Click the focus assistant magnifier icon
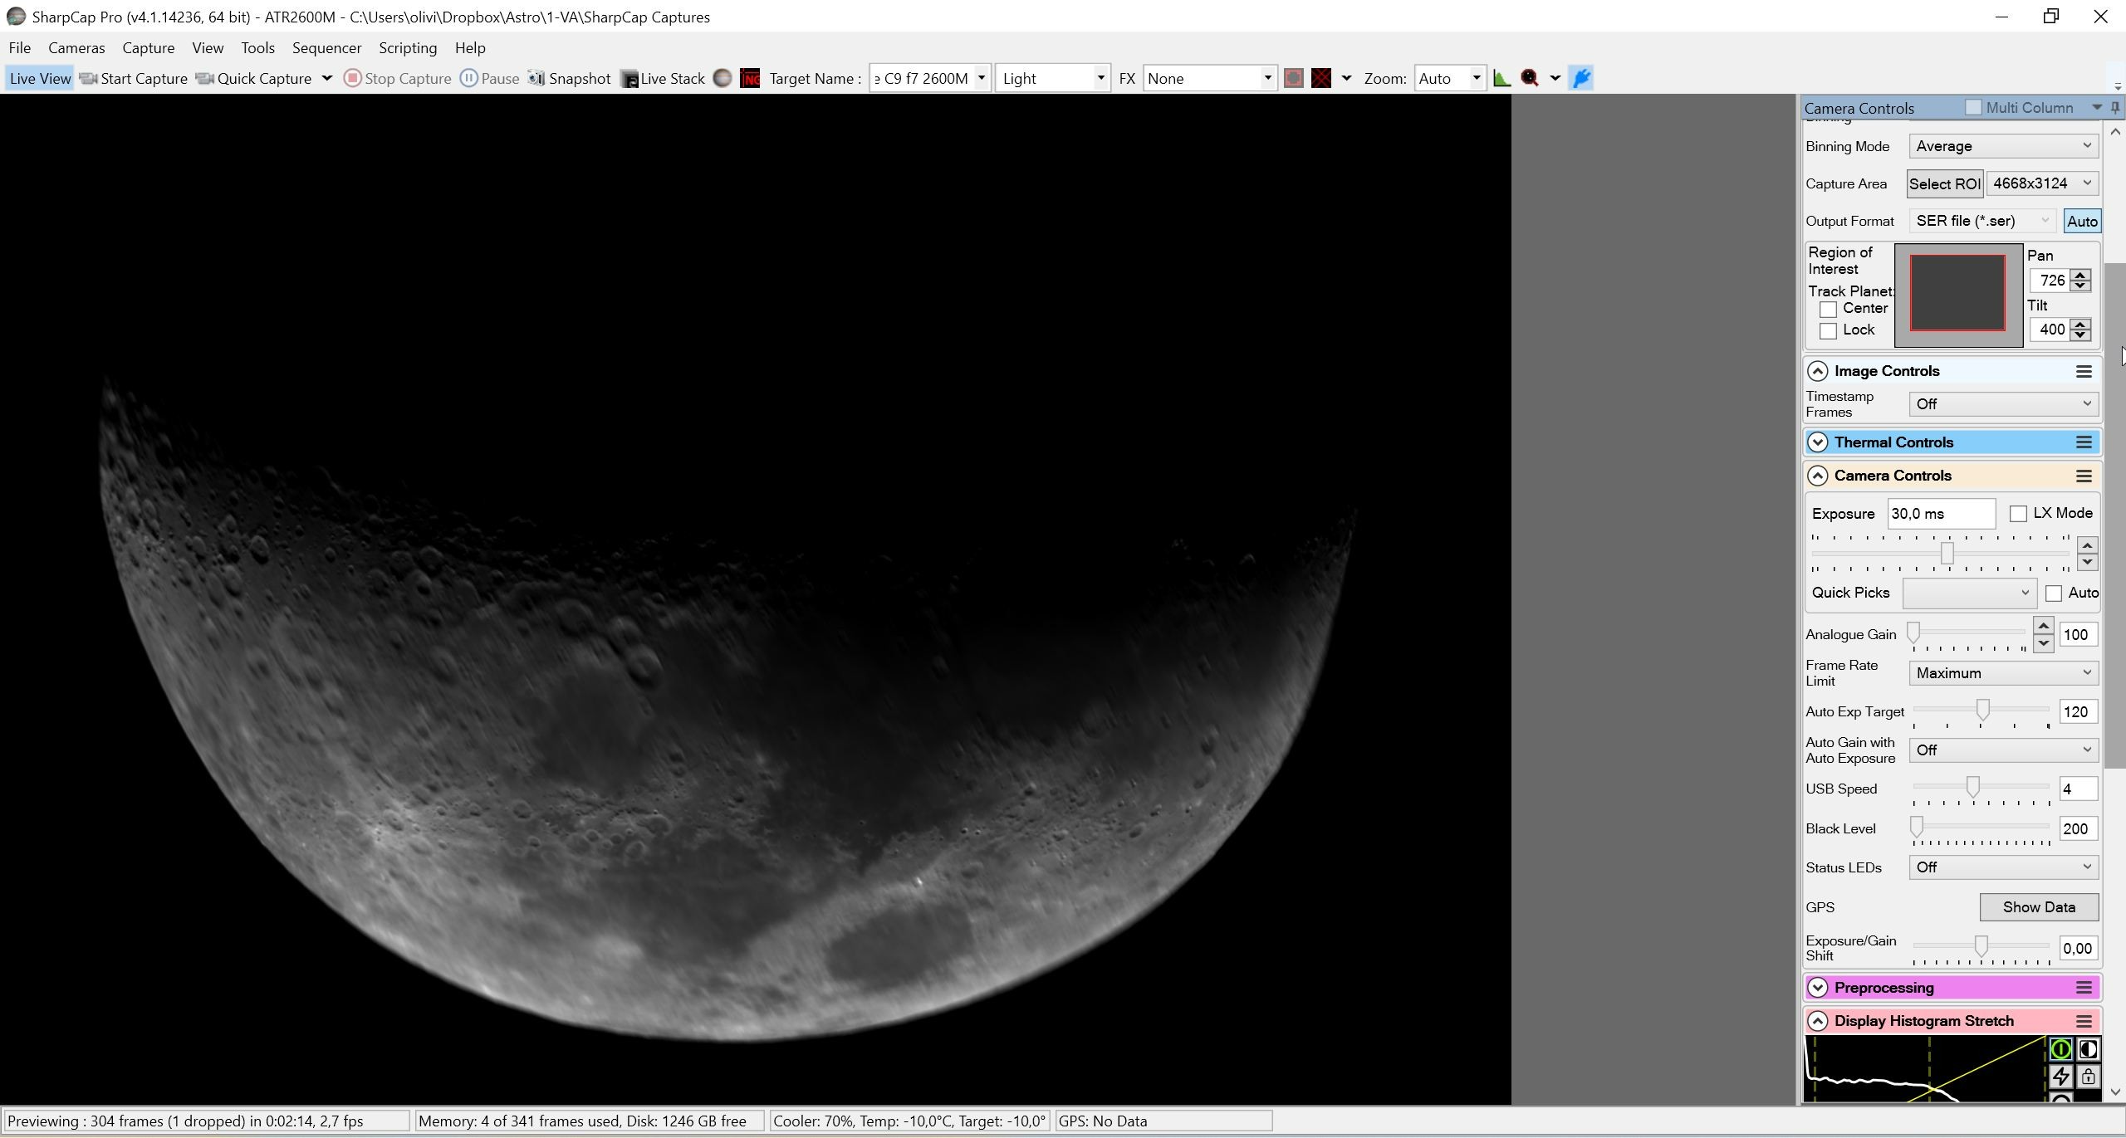This screenshot has height=1138, width=2126. tap(1530, 78)
